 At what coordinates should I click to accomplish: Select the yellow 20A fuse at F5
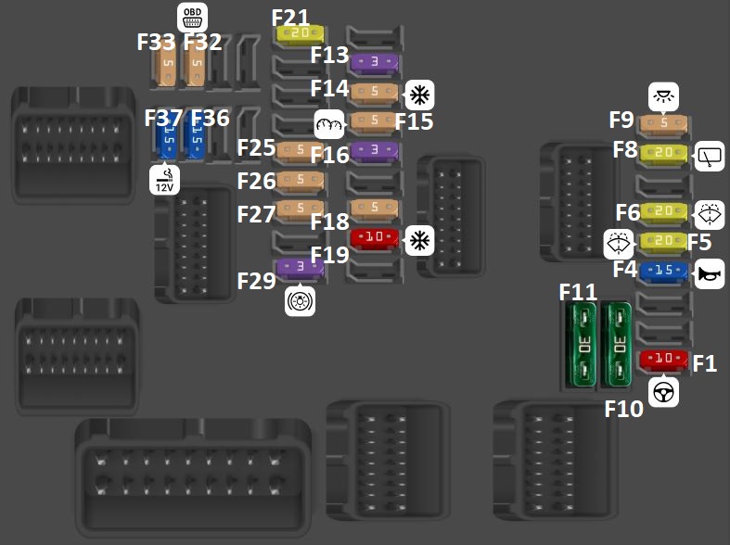tap(663, 241)
